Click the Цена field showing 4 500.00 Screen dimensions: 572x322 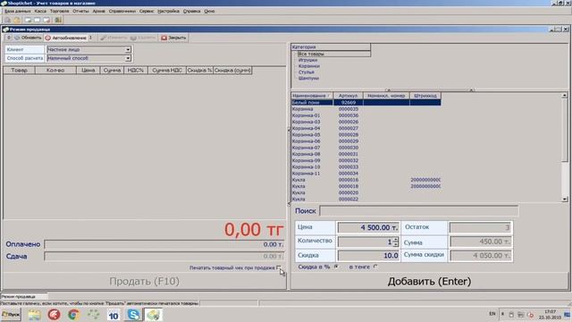[368, 227]
